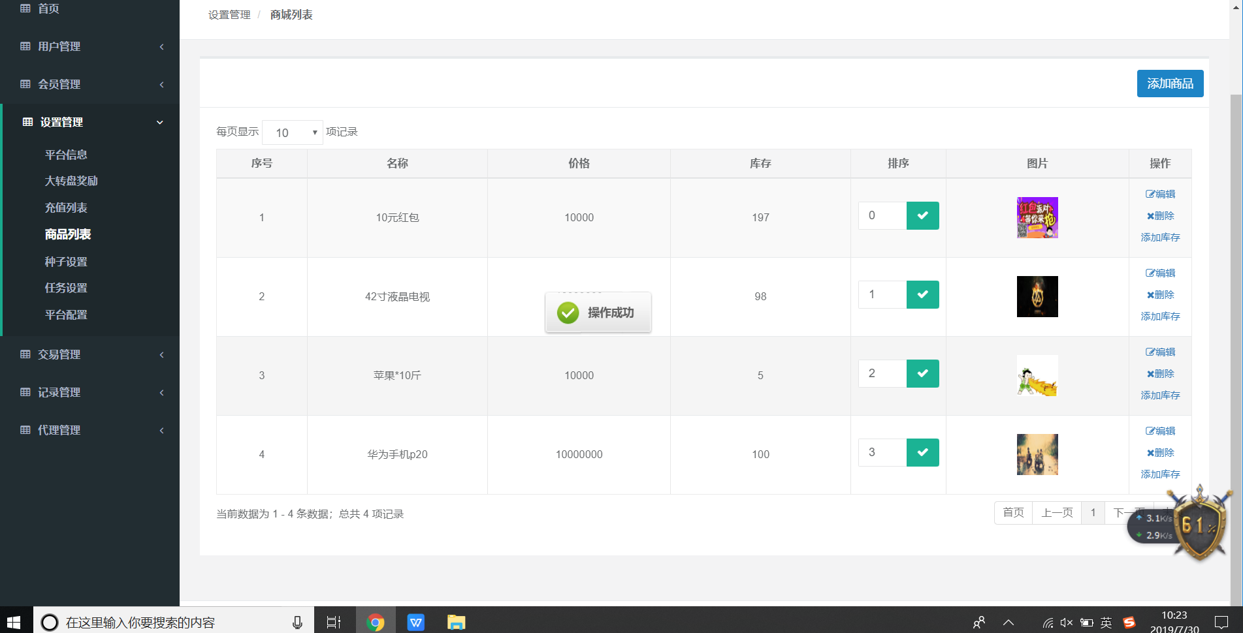Click the page's vertical scrollbar

click(x=1235, y=326)
